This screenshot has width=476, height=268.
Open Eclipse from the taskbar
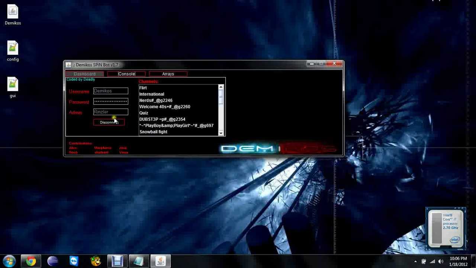pos(52,261)
